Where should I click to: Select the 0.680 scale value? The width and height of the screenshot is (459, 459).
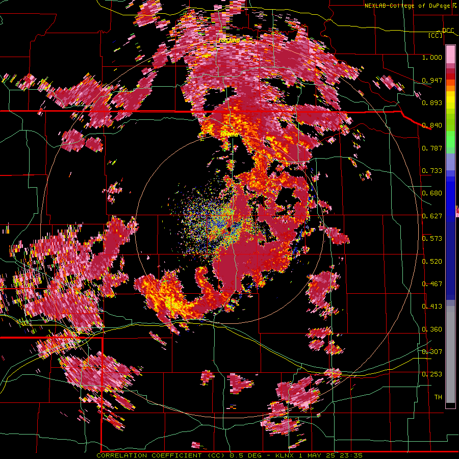(x=432, y=193)
